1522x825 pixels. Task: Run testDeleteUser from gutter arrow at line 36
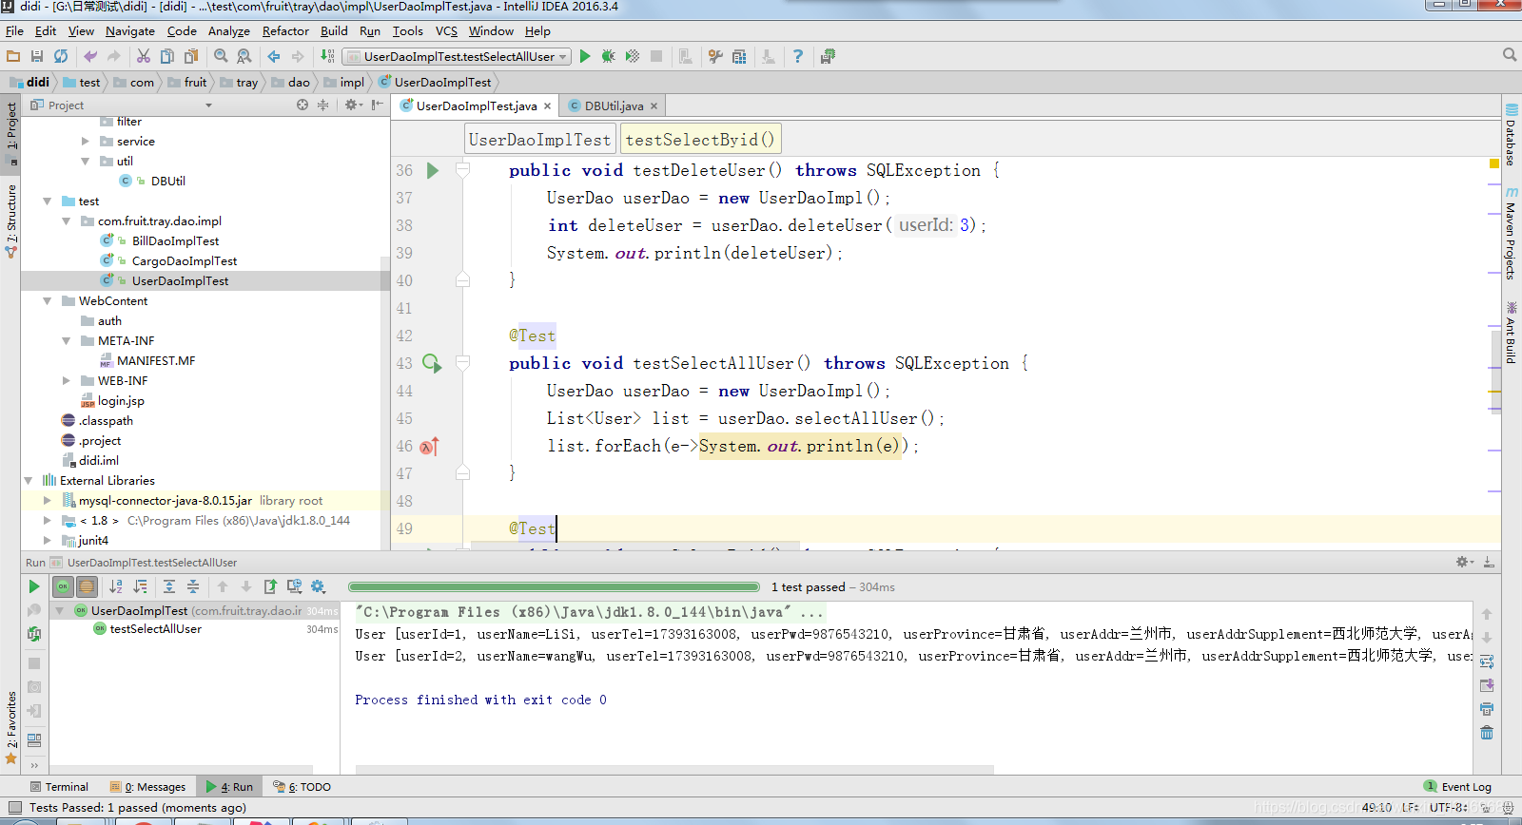pos(433,170)
